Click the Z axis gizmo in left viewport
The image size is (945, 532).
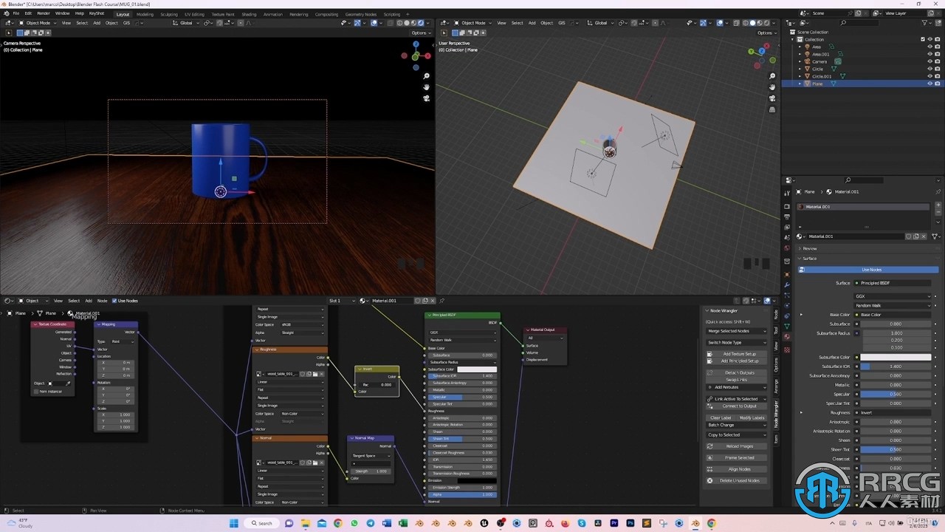[x=416, y=44]
